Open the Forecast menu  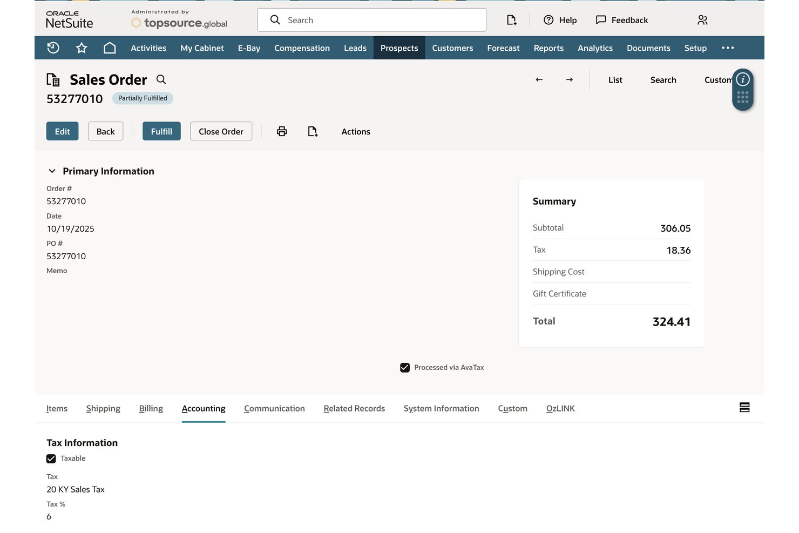pyautogui.click(x=503, y=48)
